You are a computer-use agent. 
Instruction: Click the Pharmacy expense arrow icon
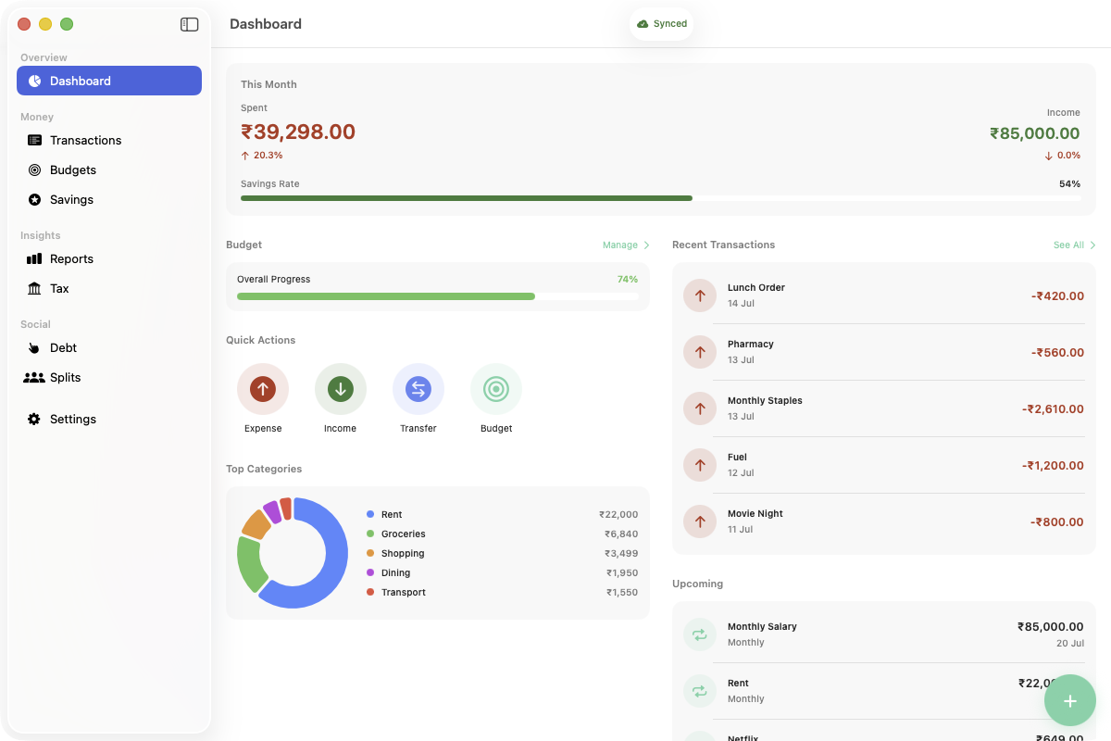click(700, 352)
